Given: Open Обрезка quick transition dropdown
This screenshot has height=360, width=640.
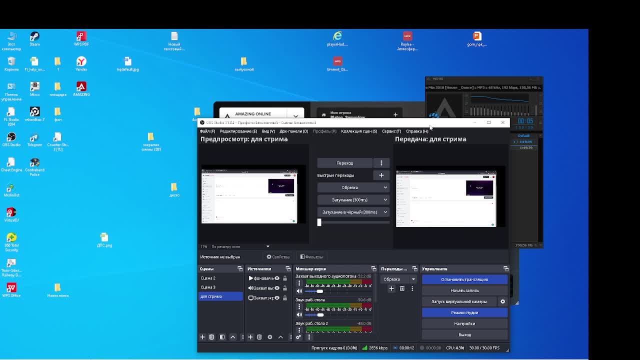Looking at the screenshot, I should coord(353,187).
